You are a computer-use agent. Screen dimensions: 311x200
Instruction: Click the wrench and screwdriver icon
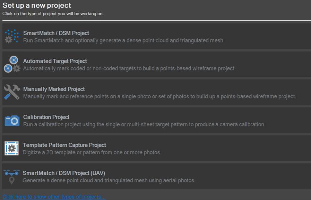(x=12, y=92)
